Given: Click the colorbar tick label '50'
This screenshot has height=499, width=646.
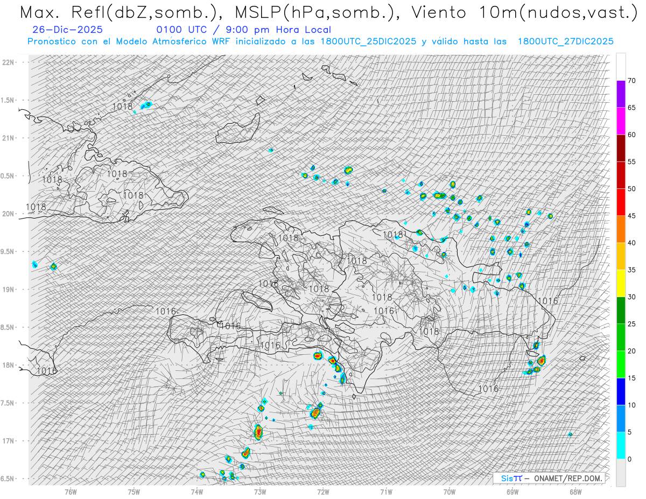Looking at the screenshot, I should (631, 189).
